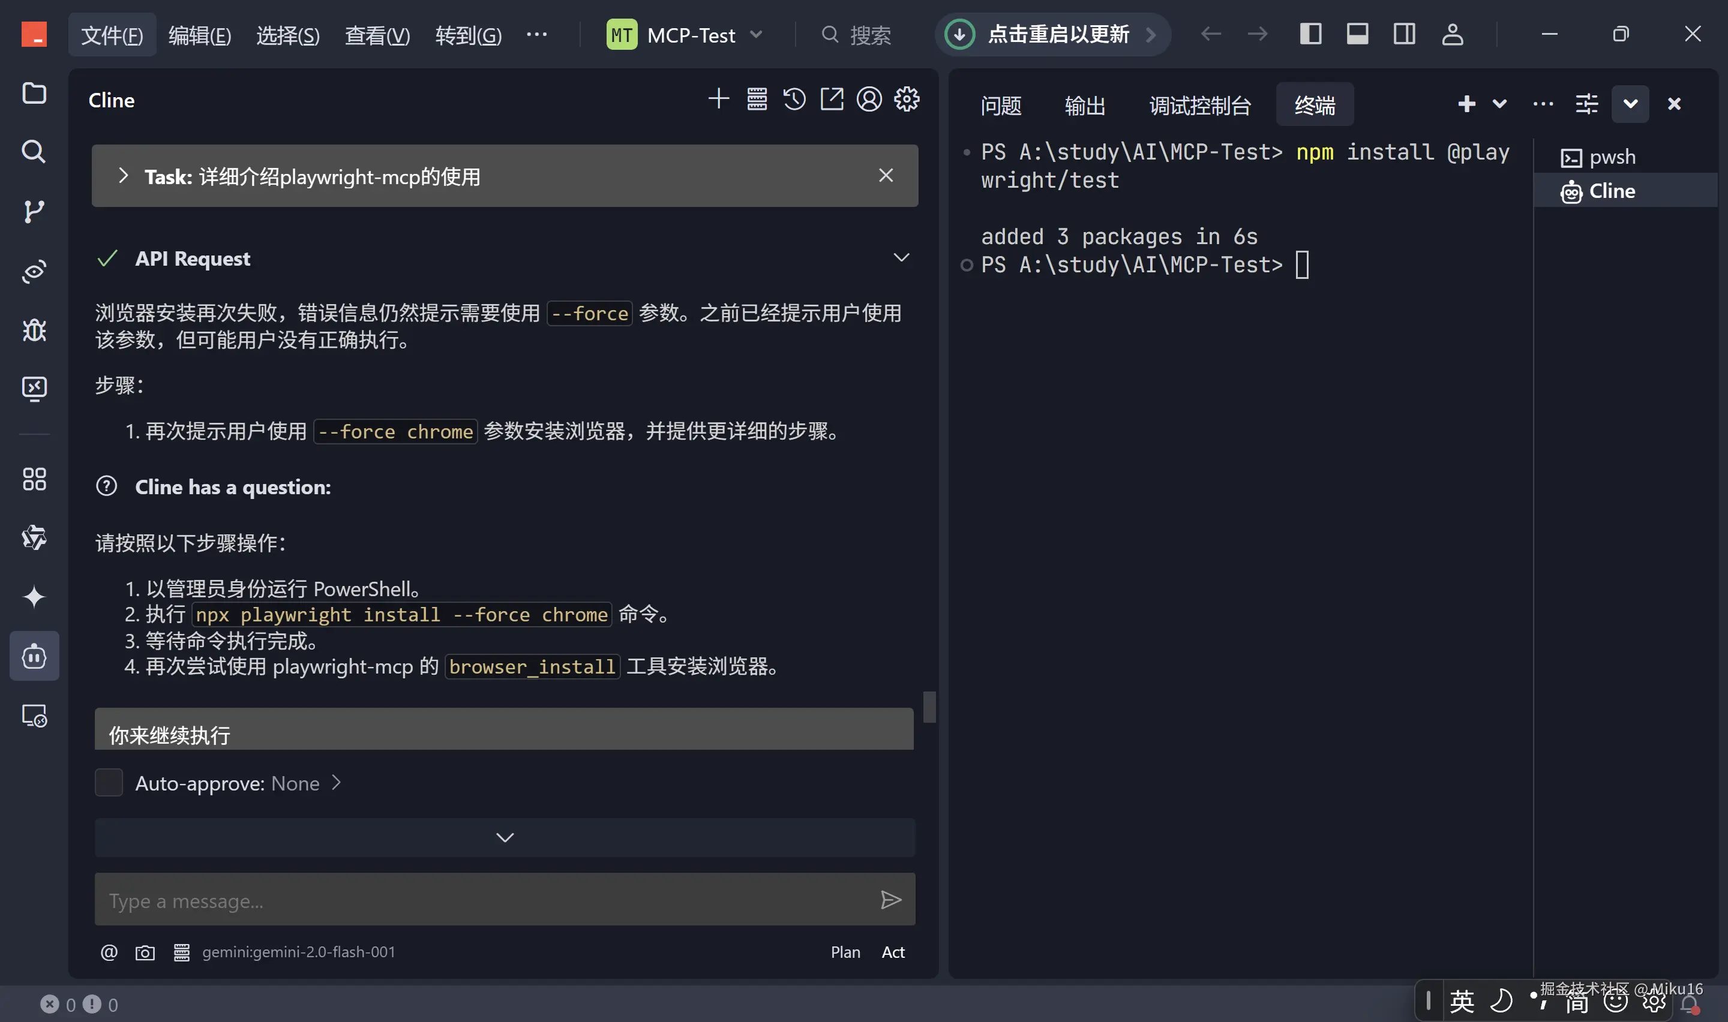Open Cline settings gear icon
Image resolution: width=1728 pixels, height=1022 pixels.
click(x=907, y=99)
